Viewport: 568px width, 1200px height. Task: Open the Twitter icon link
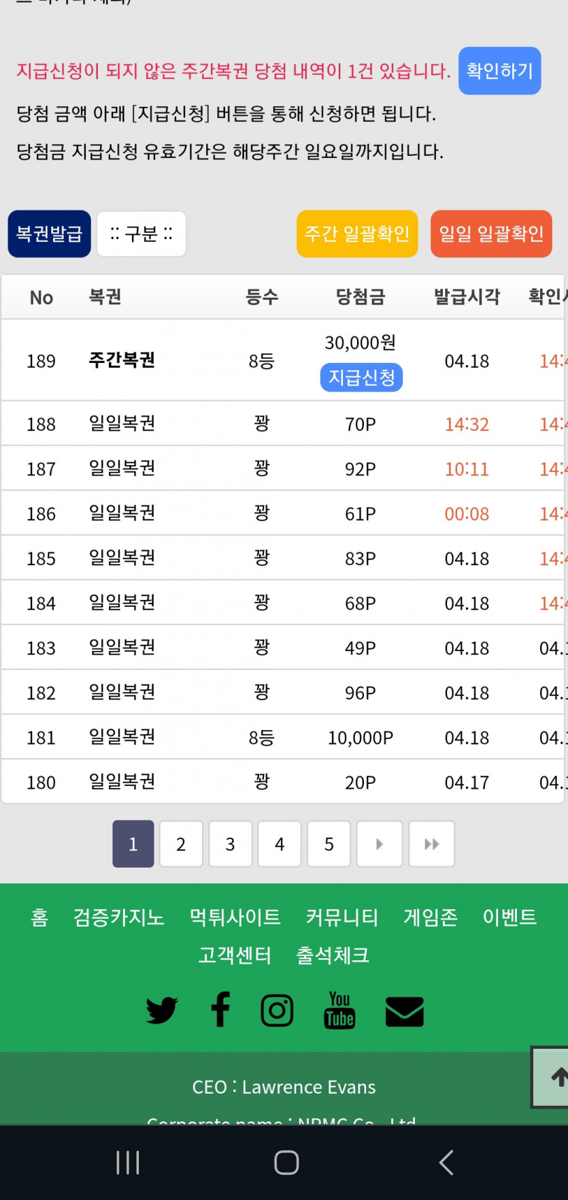click(x=162, y=1010)
